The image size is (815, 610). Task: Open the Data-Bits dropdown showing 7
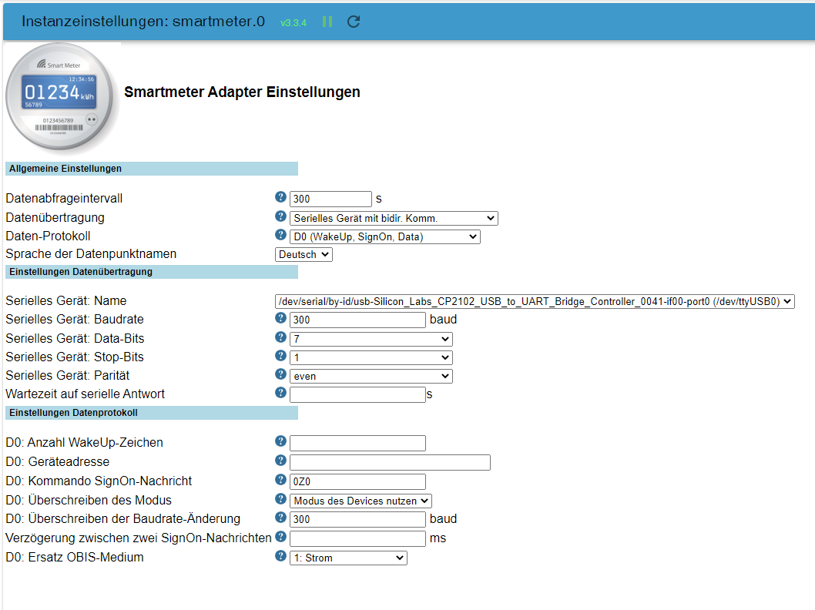(x=371, y=339)
